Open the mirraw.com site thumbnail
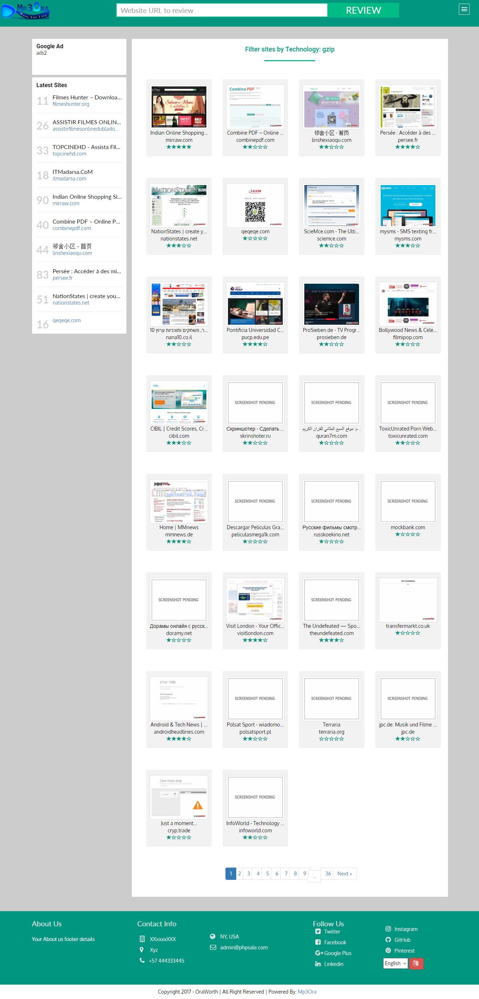The width and height of the screenshot is (479, 999). (179, 107)
